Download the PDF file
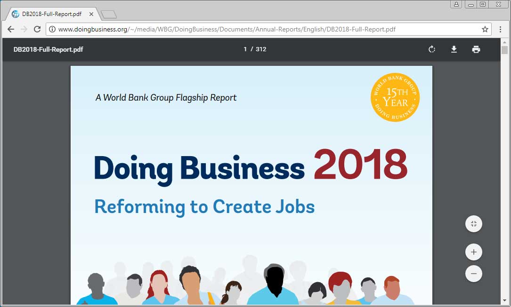 454,49
